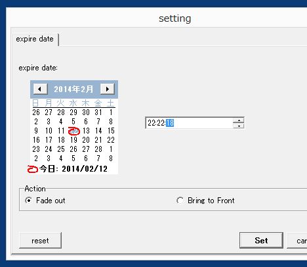
Task: Open the expire date tab
Action: click(x=35, y=39)
